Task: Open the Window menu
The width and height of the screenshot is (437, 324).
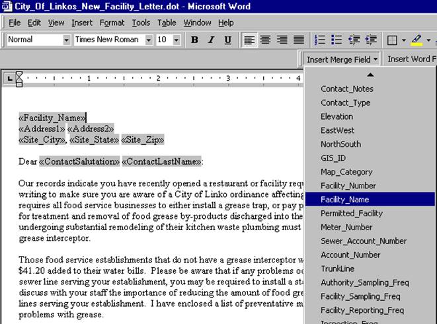Action: tap(197, 22)
